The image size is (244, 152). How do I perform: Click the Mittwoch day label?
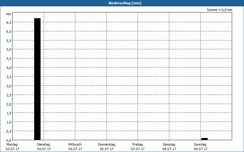[75, 145]
